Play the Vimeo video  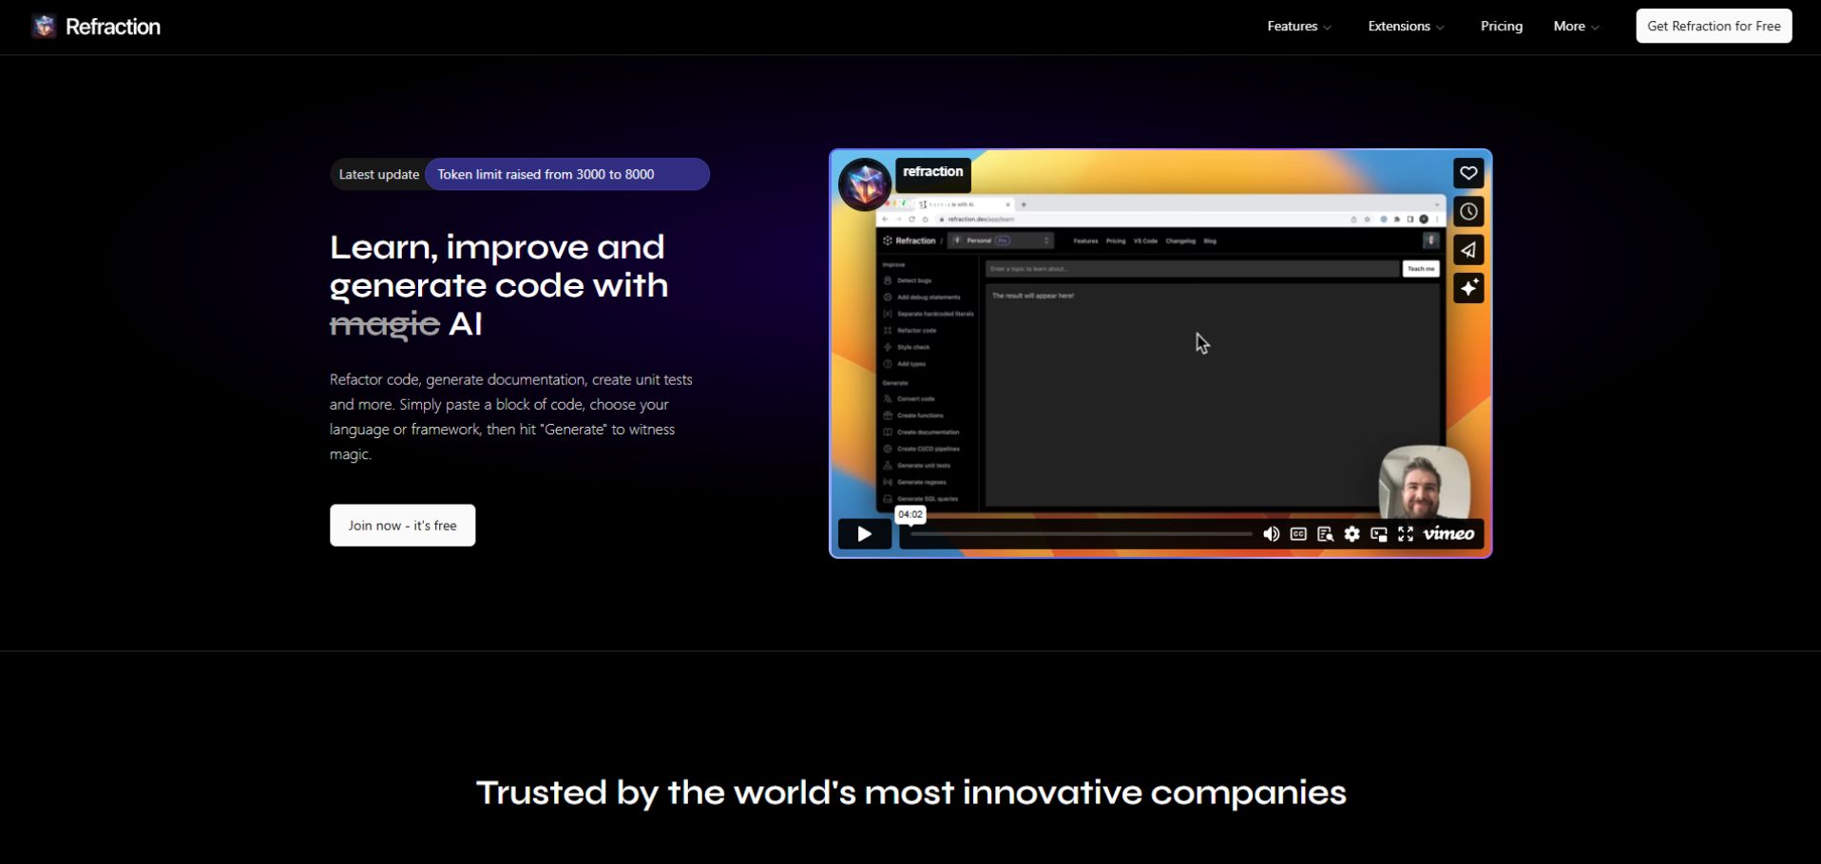(864, 534)
